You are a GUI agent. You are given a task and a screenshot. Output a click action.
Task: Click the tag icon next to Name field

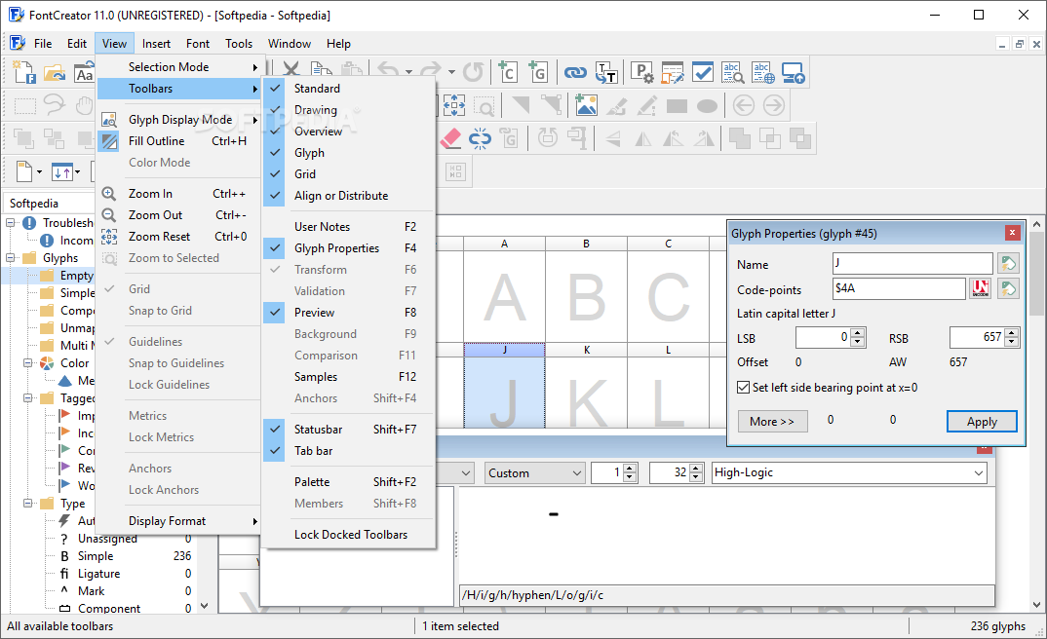point(1008,263)
